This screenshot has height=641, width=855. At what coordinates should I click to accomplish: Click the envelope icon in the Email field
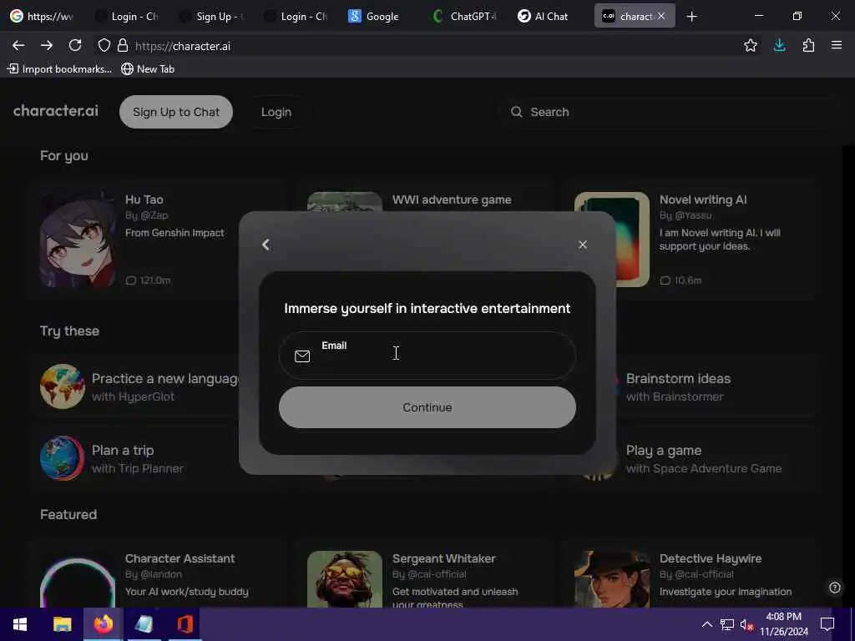point(302,356)
